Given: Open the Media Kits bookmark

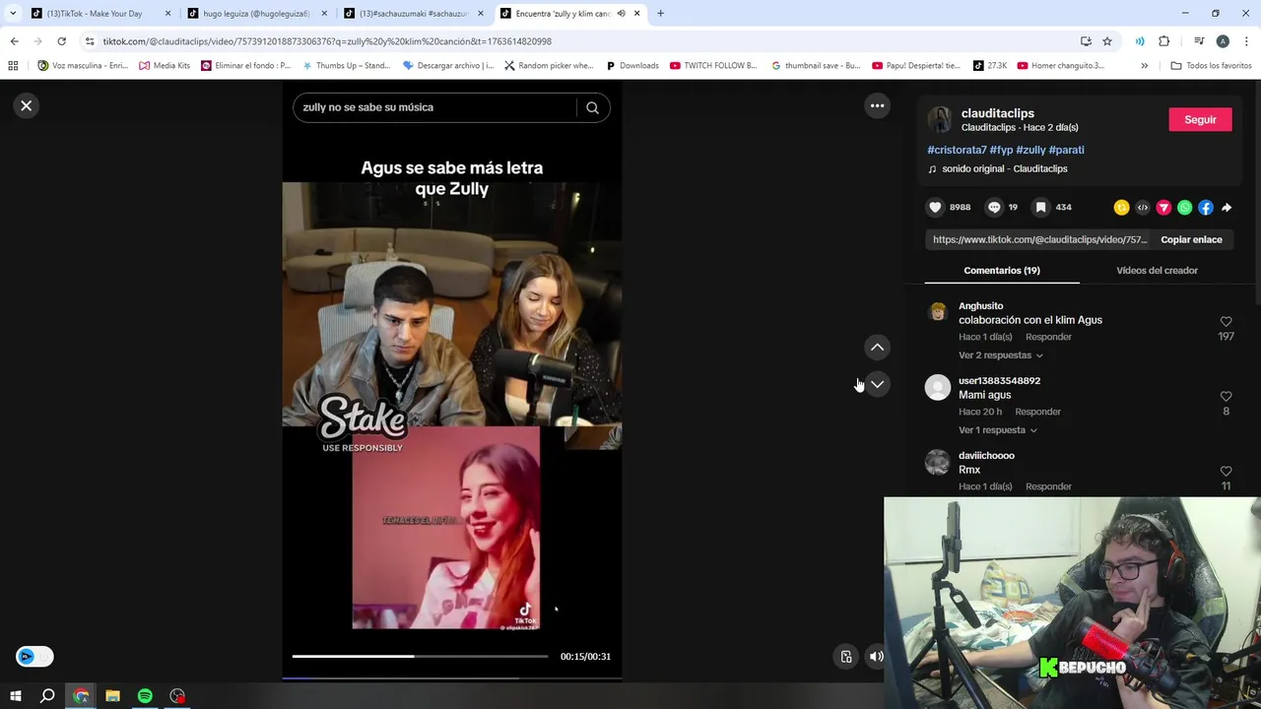Looking at the screenshot, I should pos(165,66).
